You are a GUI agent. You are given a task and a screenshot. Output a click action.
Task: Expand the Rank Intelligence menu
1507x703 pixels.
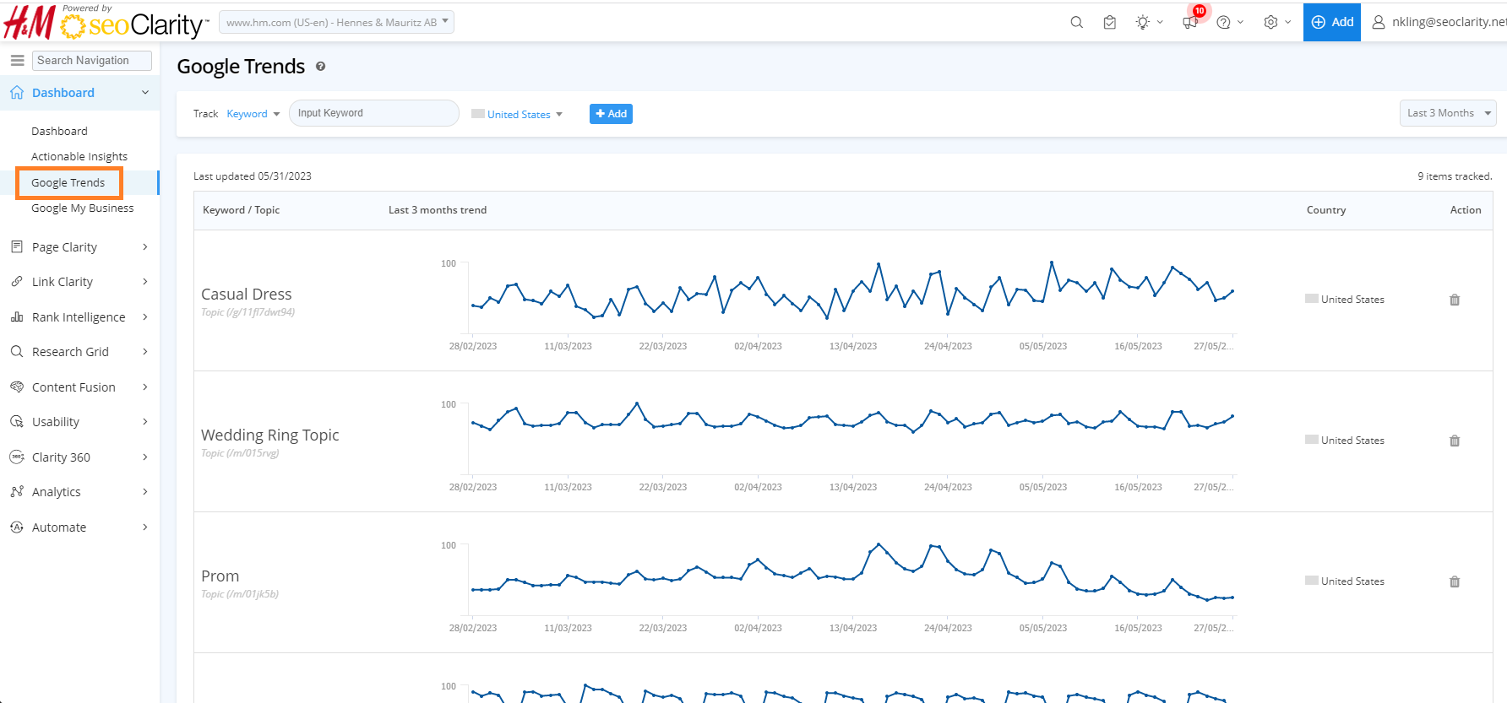(x=79, y=317)
